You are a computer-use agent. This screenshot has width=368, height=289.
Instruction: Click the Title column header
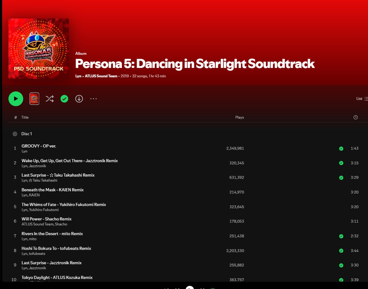[x=25, y=117]
